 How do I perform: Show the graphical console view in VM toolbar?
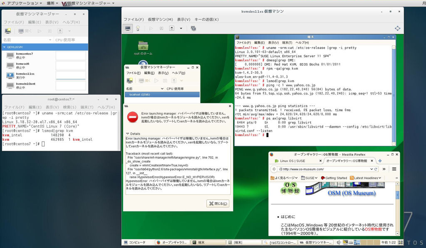coord(127,28)
